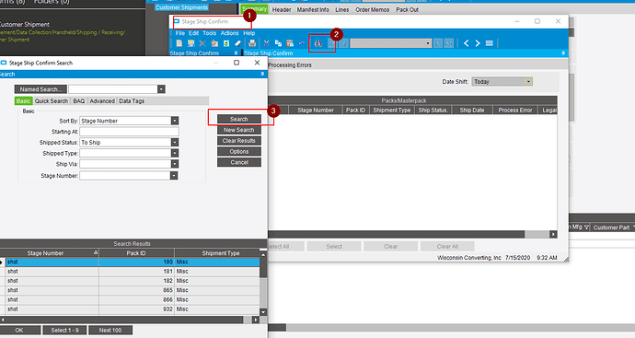The height and width of the screenshot is (338, 635).
Task: Click the Undo arrow icon
Action: pyautogui.click(x=302, y=43)
